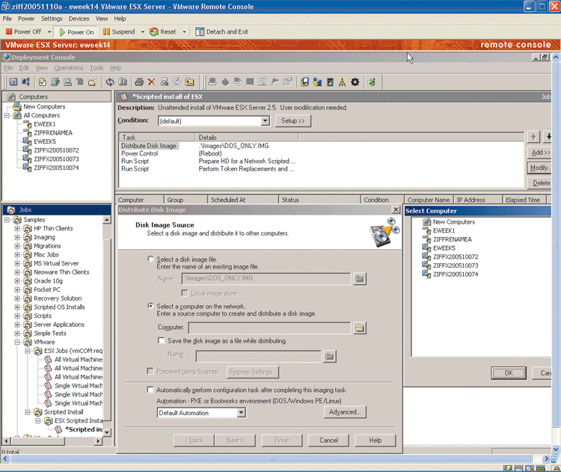This screenshot has height=472, width=561.
Task: Open the Condition combo box dropdown
Action: [x=265, y=121]
